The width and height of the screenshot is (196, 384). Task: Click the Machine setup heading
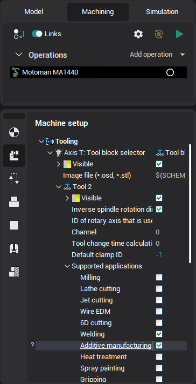coord(61,123)
